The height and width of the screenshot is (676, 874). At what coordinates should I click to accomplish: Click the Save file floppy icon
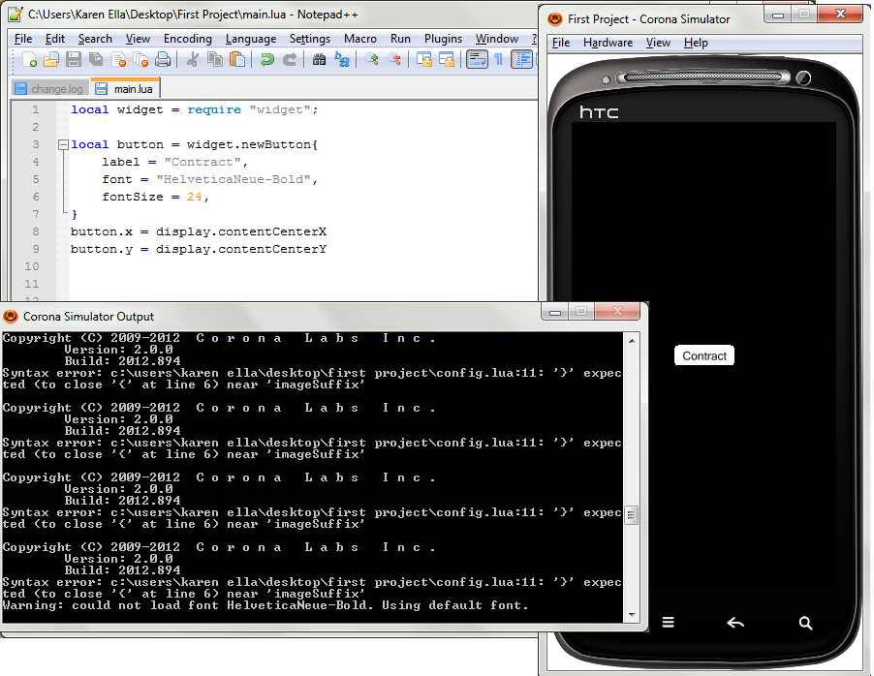coord(74,59)
